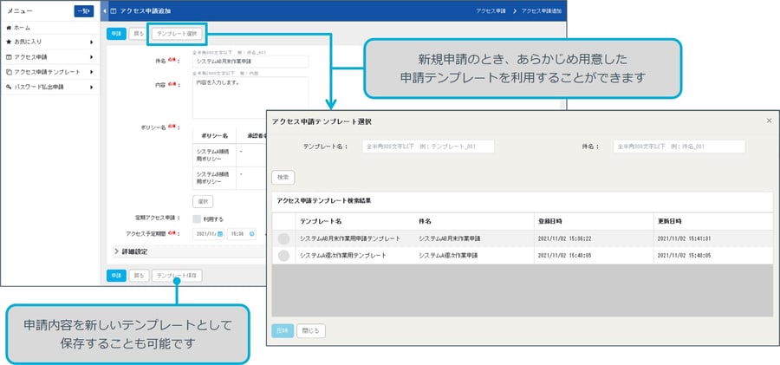Click the home icon labeled ホーム
Screen dimensions: 780x365
[9, 28]
